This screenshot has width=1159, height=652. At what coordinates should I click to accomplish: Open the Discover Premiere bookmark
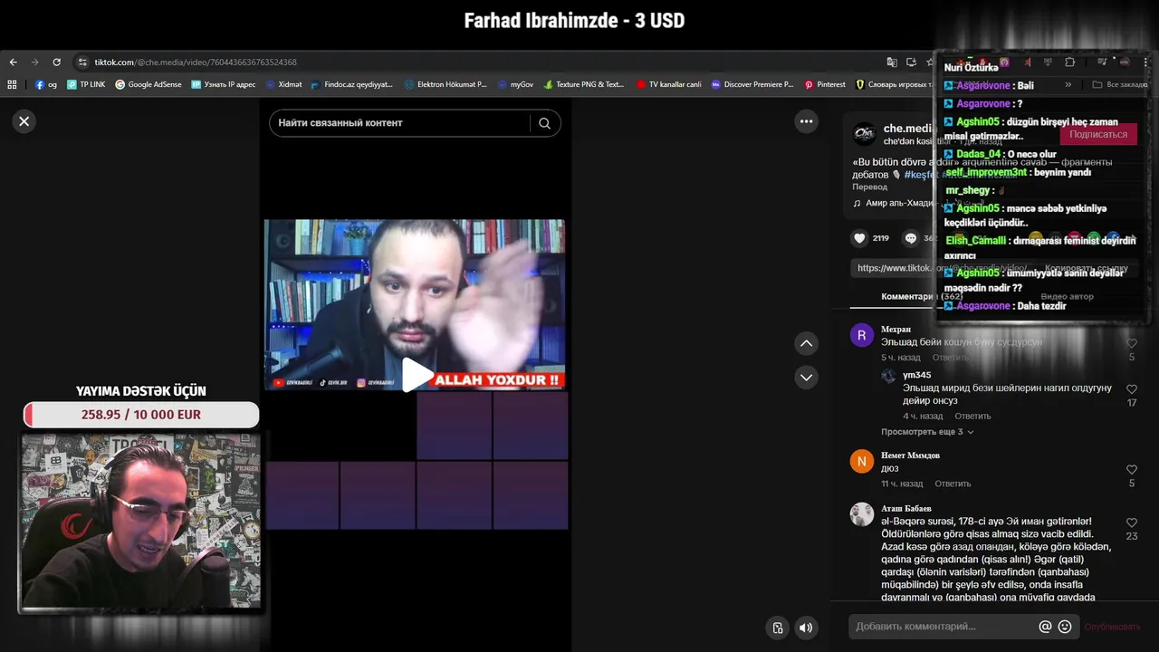(752, 84)
